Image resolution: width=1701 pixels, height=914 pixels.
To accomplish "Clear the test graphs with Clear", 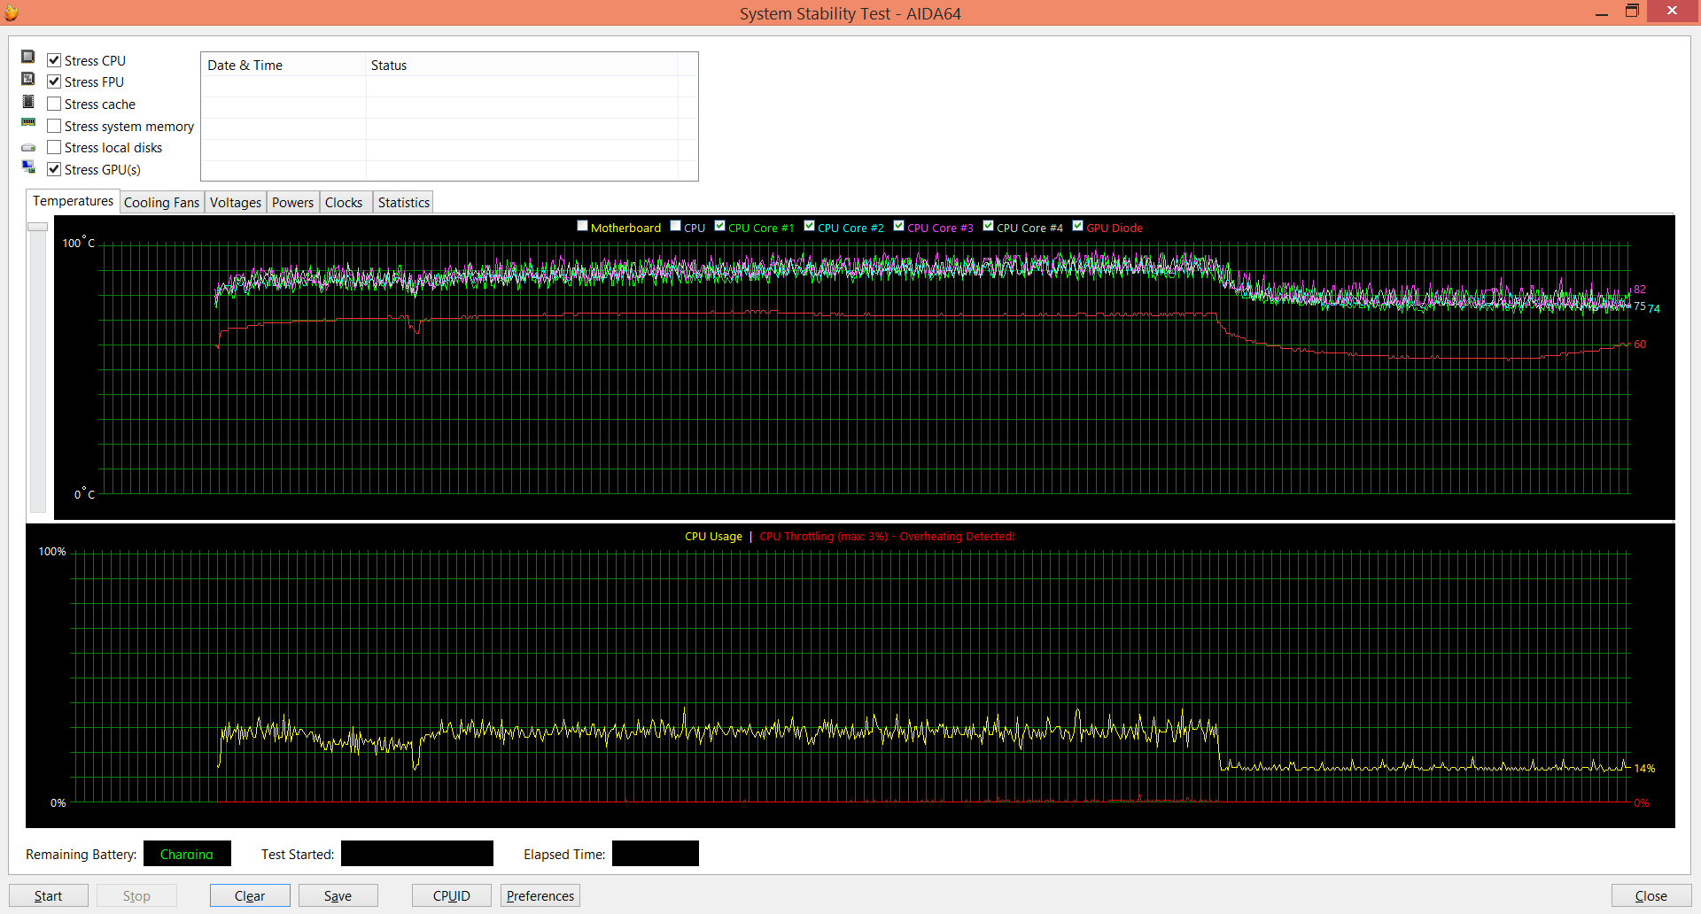I will (250, 895).
